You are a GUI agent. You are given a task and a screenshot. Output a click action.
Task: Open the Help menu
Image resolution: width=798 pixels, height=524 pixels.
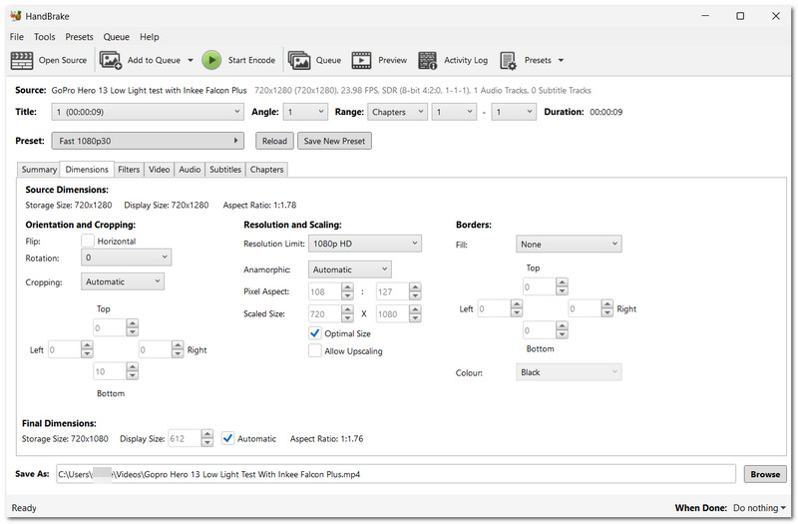pos(150,37)
